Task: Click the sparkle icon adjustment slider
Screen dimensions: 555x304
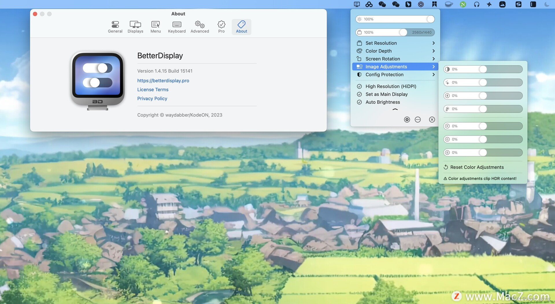Action: coord(483,83)
